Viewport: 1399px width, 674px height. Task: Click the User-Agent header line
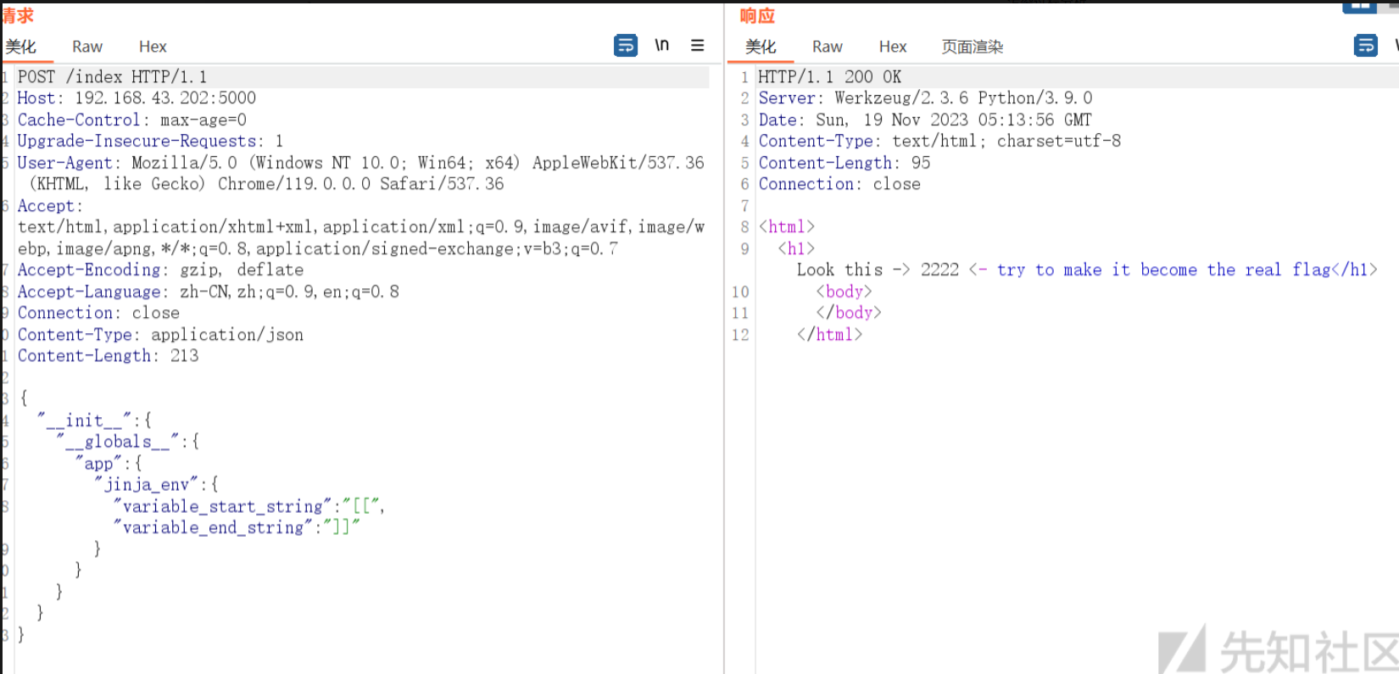point(360,173)
